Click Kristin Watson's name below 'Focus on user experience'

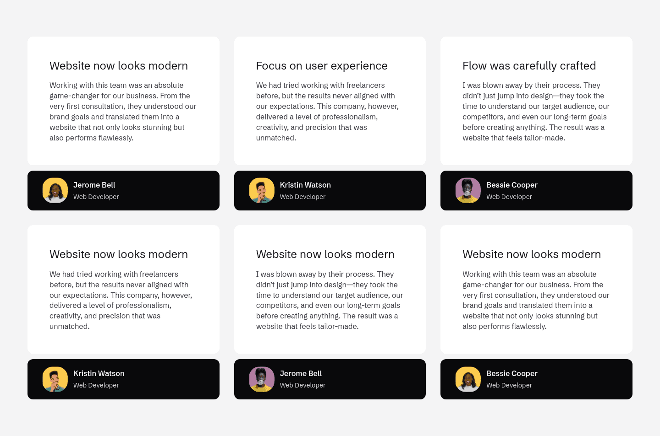coord(305,185)
